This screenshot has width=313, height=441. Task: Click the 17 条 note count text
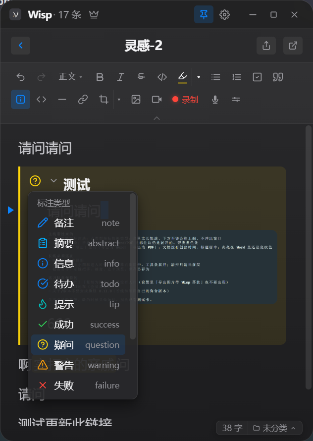[x=70, y=14]
